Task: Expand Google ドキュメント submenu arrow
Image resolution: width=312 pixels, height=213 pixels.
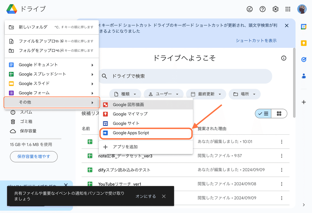Action: [92, 65]
